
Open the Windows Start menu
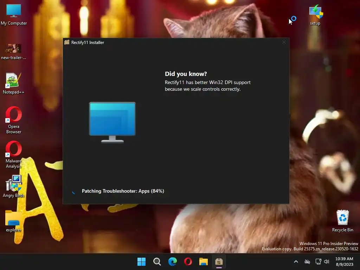(141, 262)
